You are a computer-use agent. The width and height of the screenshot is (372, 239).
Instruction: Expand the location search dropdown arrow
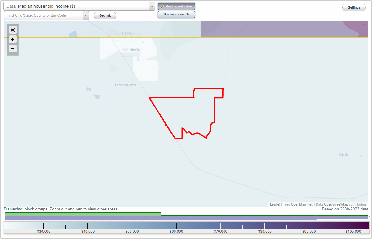(86, 15)
